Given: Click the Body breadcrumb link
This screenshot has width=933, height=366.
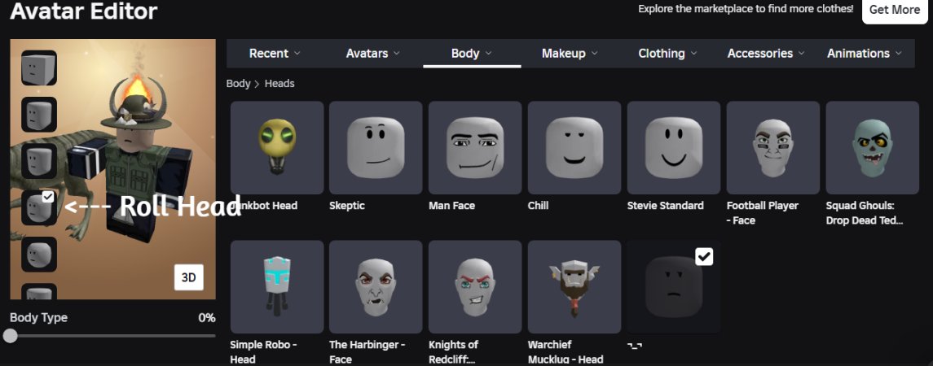Looking at the screenshot, I should pyautogui.click(x=238, y=84).
